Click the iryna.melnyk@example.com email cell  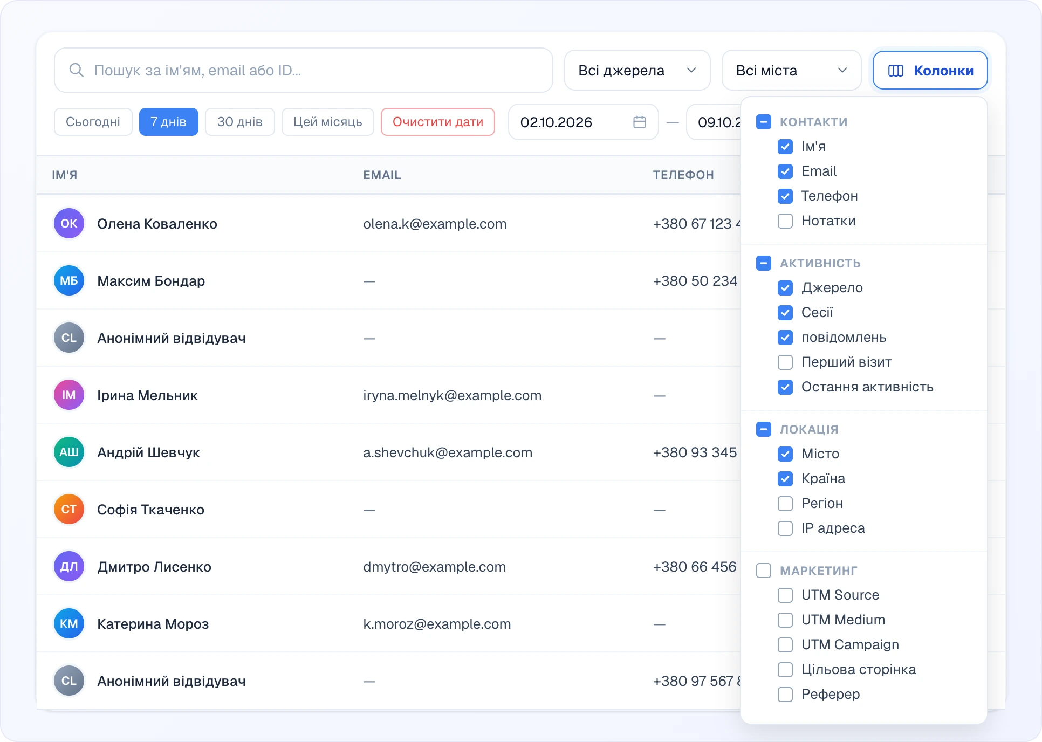pos(452,395)
